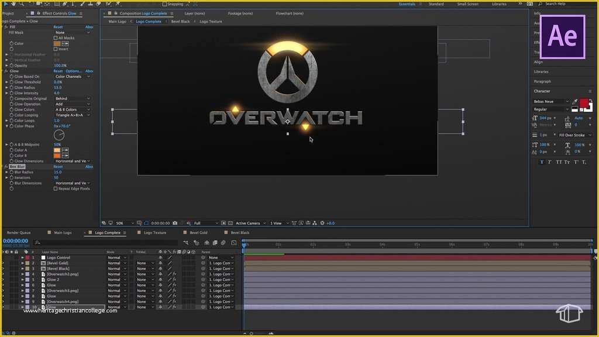Screen dimensions: 599x337
Task: Open the Render Queue tab
Action: 19,232
